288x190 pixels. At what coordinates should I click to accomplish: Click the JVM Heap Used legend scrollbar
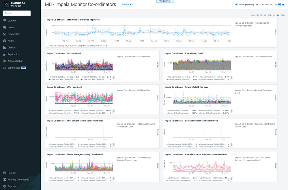click(x=114, y=111)
